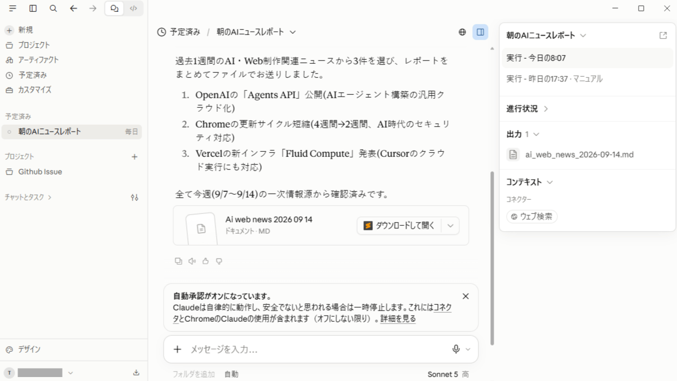This screenshot has width=677, height=381.
Task: Read aloud with the speaker icon
Action: coord(192,261)
